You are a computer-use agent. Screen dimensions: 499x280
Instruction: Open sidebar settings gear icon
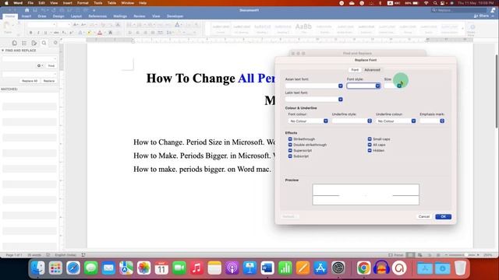click(55, 43)
